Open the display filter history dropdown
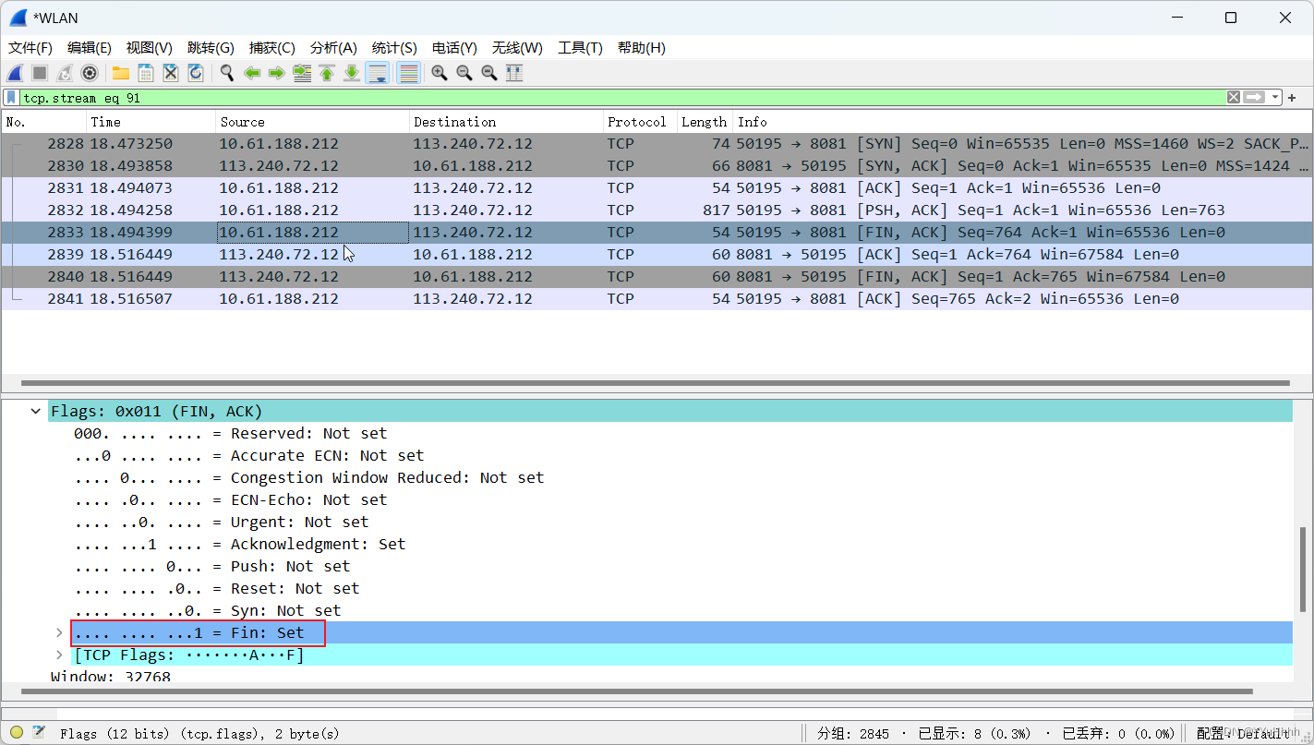The height and width of the screenshot is (745, 1314). [1275, 97]
